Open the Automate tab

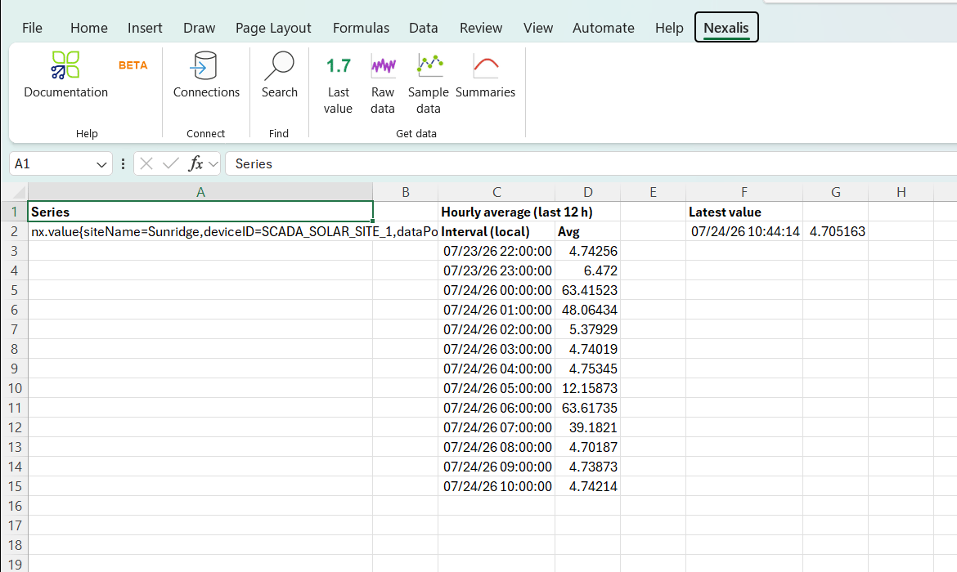tap(603, 28)
